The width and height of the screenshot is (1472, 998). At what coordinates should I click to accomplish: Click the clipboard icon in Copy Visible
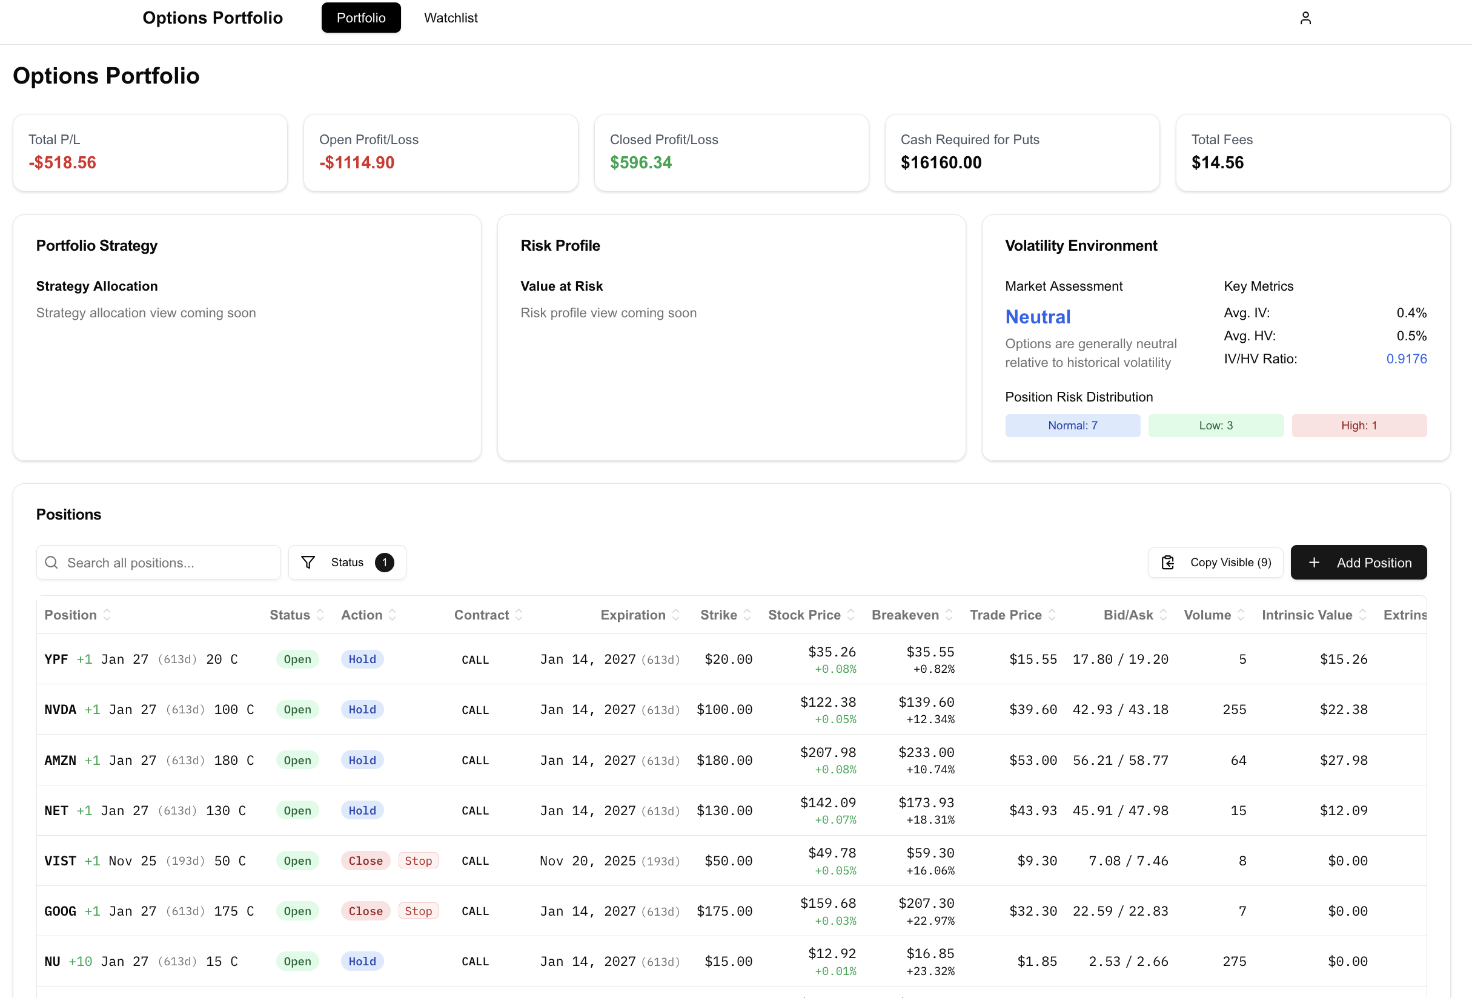click(x=1167, y=563)
